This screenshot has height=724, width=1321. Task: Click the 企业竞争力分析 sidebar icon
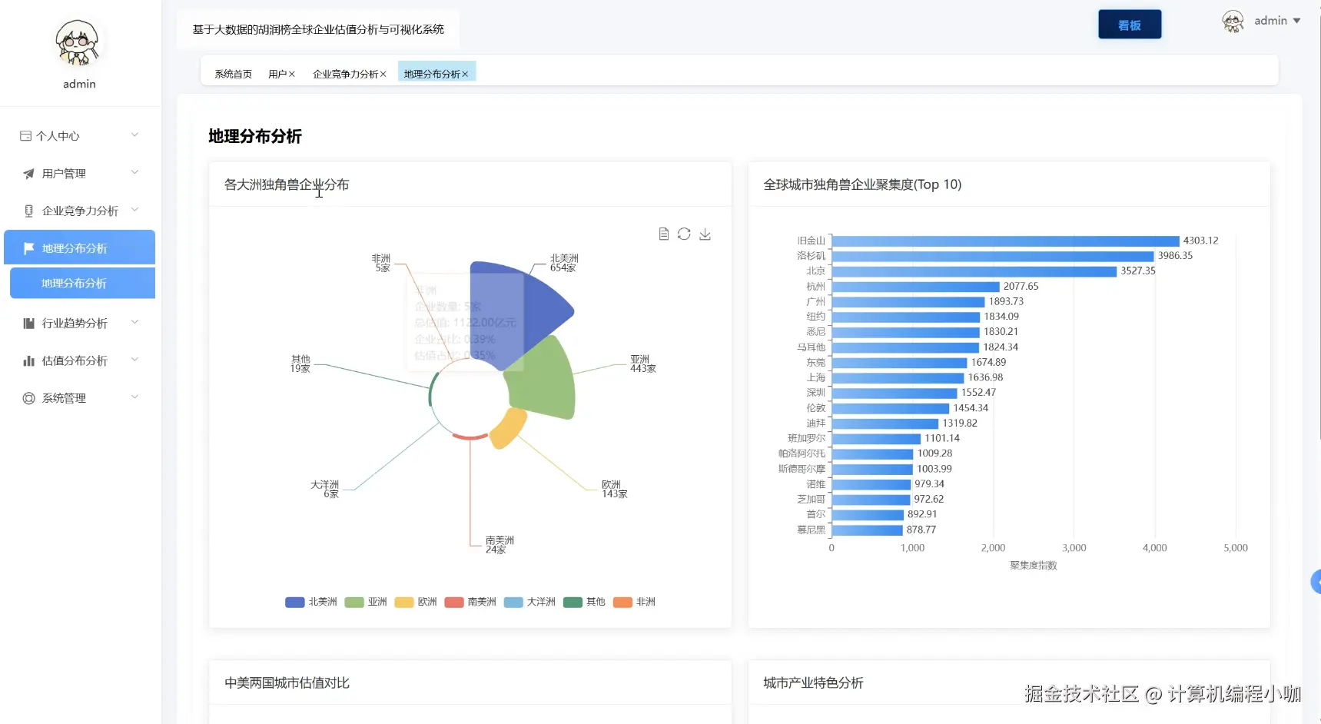click(28, 211)
